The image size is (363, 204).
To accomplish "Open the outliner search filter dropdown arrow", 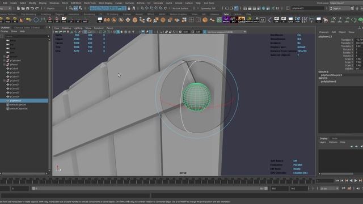I will 48,36.
